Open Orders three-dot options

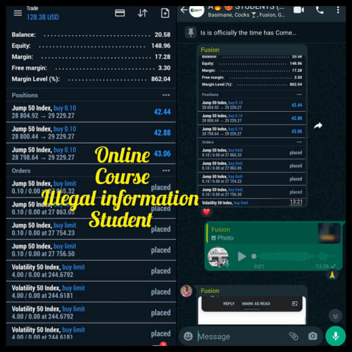pos(166,171)
